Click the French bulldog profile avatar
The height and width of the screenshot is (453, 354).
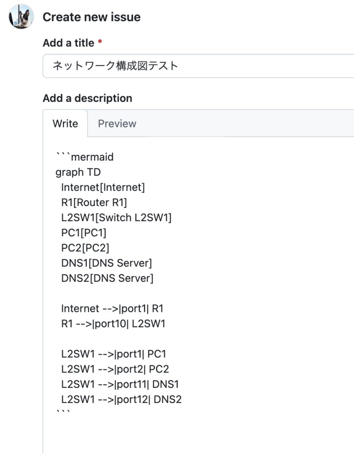21,16
